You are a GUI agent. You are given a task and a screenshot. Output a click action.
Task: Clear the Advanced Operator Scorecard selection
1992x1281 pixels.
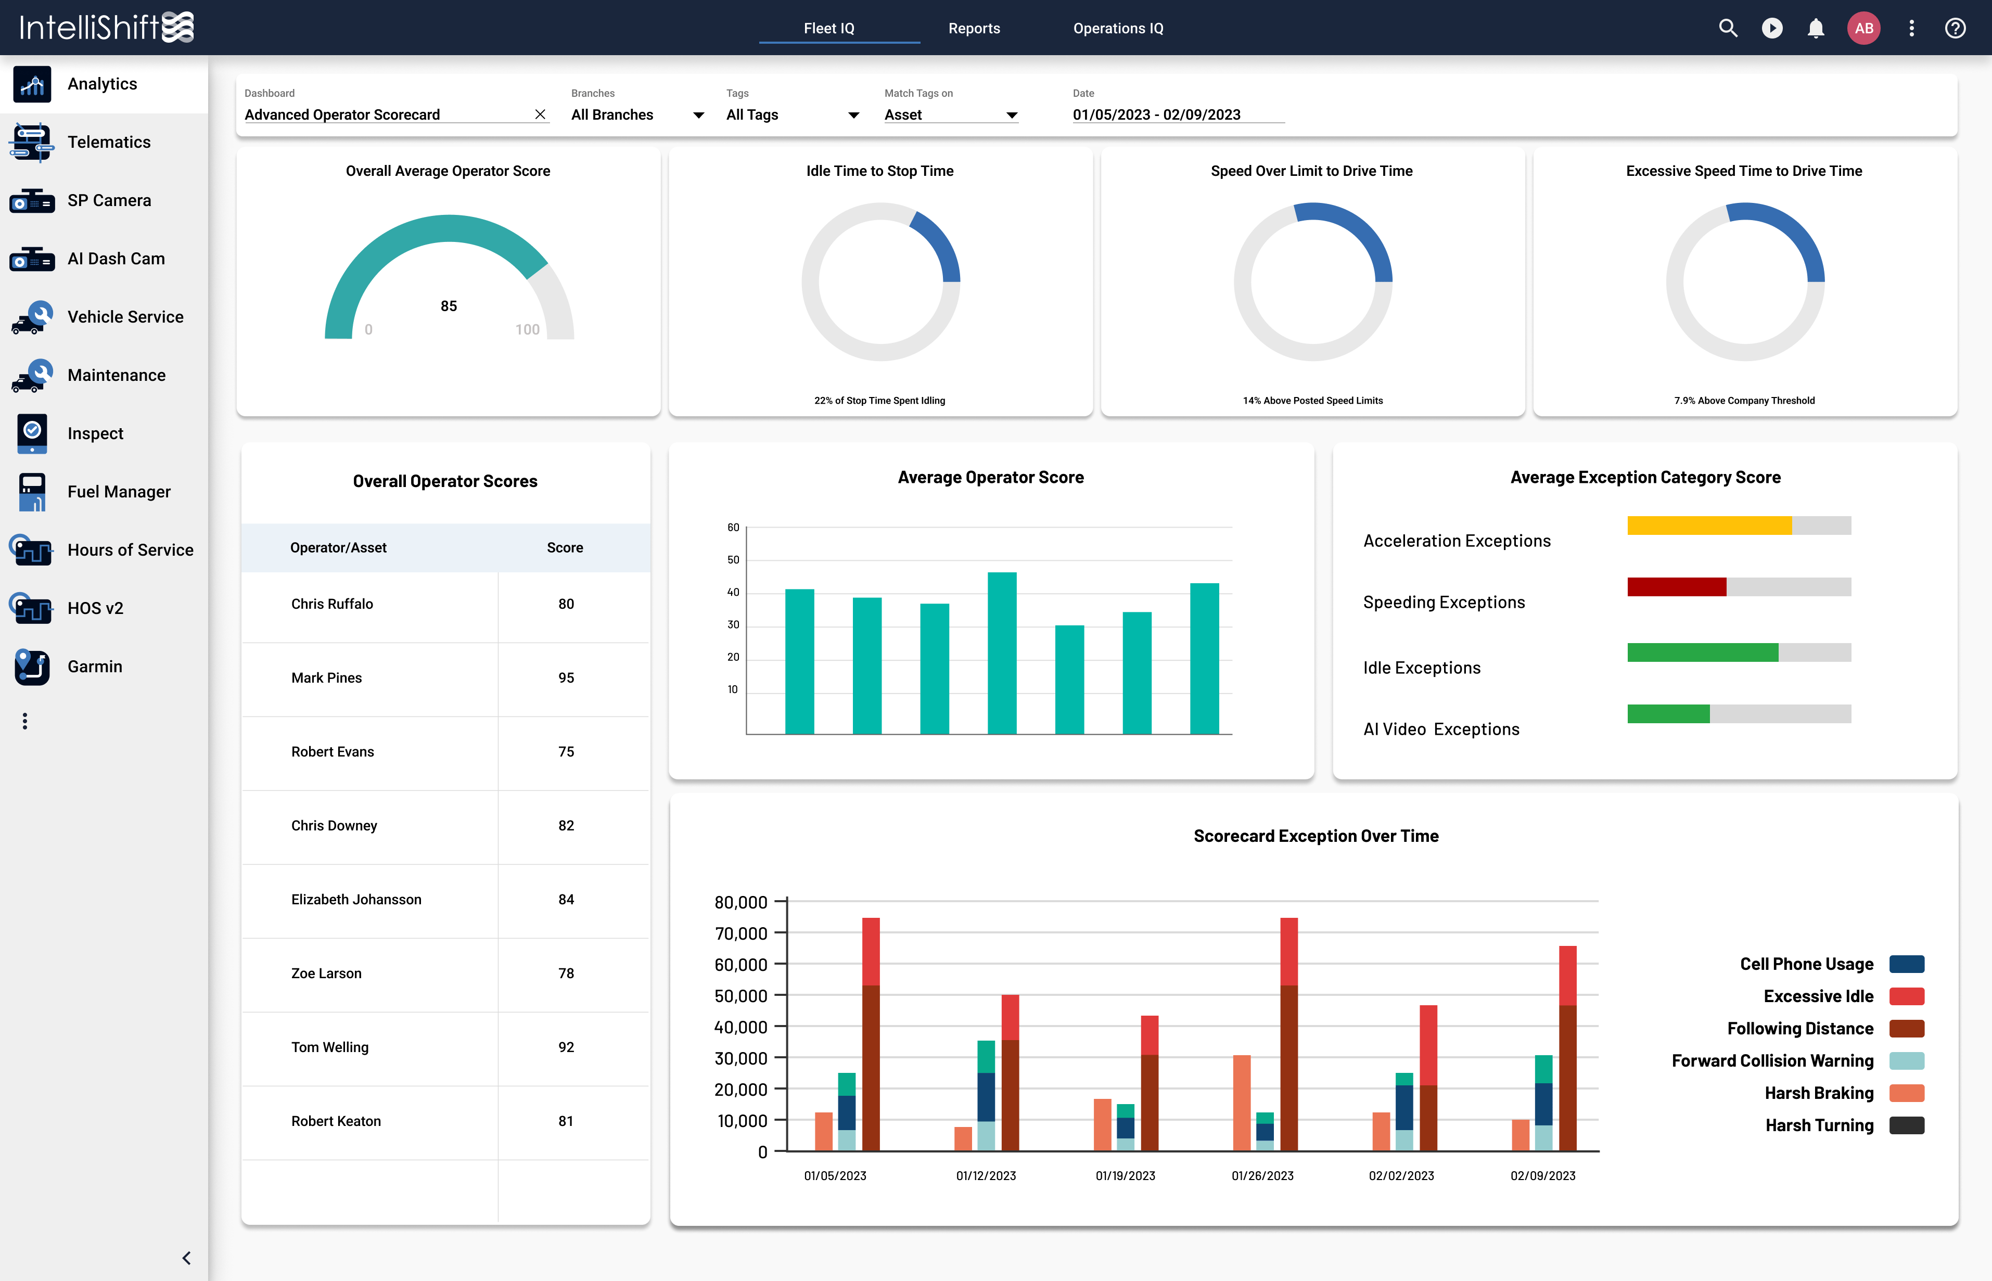click(540, 115)
